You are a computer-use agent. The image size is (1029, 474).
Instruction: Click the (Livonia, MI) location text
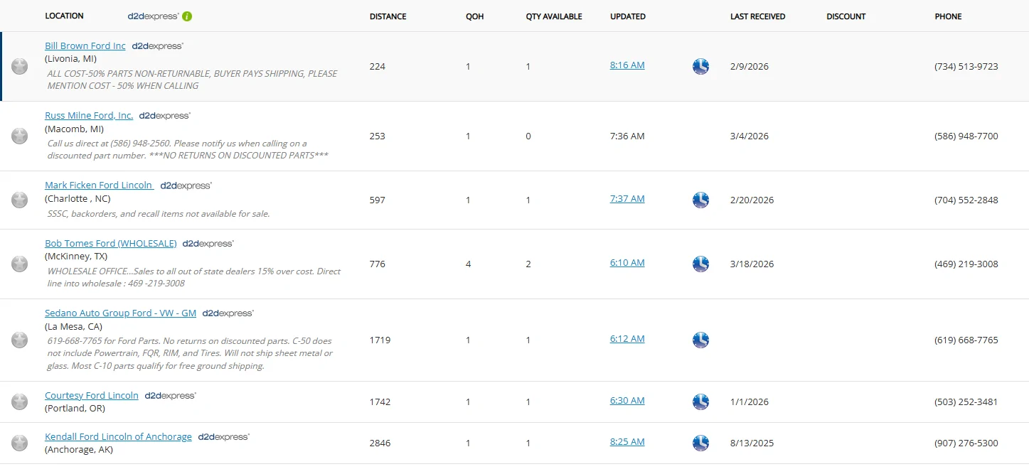(70, 59)
